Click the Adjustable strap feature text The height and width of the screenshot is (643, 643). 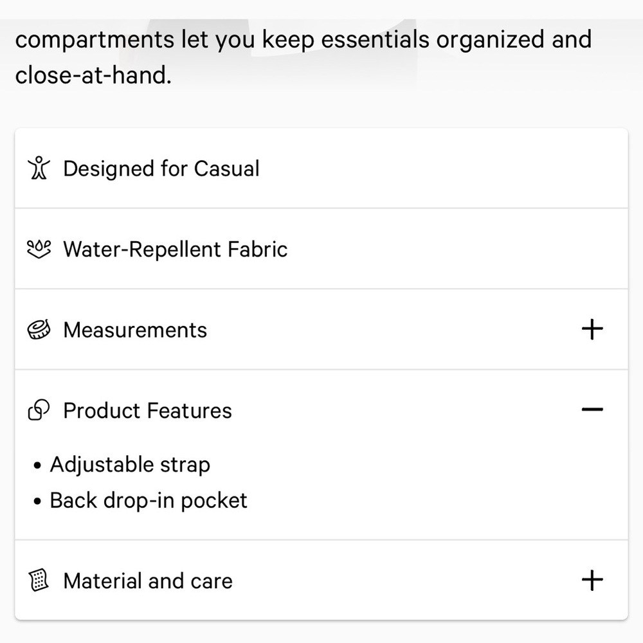click(130, 464)
